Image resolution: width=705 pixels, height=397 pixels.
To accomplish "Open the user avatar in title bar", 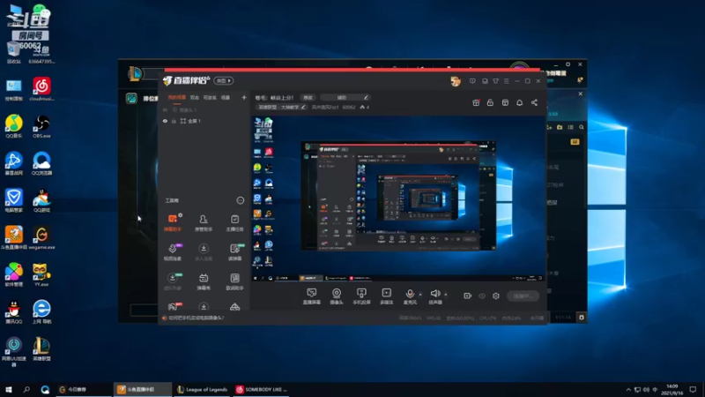I will tap(456, 81).
